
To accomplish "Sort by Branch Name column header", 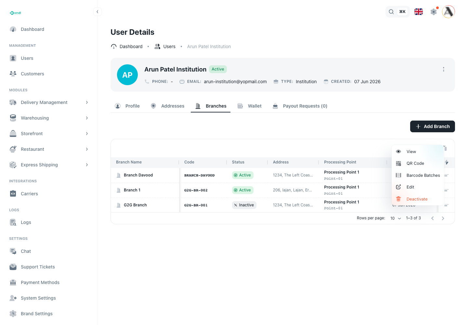I will [129, 162].
